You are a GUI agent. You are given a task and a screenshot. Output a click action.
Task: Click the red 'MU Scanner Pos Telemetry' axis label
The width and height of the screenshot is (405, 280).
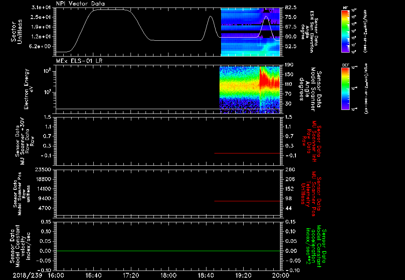[311, 194]
